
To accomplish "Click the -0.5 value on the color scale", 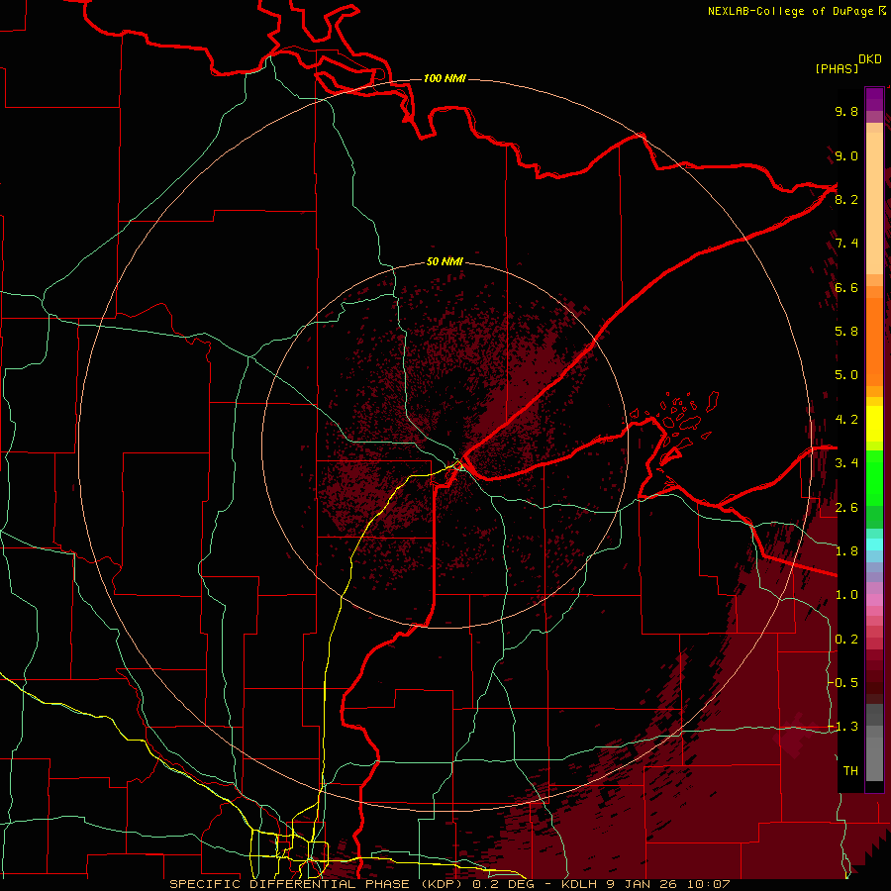I will tap(842, 682).
